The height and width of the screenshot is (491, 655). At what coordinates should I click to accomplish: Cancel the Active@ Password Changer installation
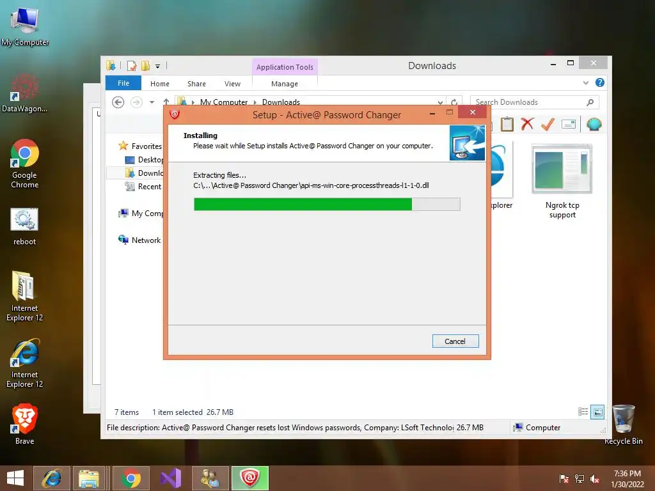(x=455, y=341)
